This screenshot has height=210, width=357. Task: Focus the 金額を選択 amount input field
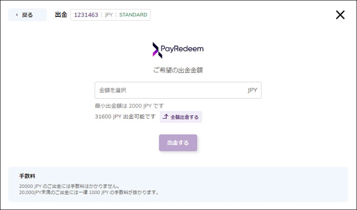tap(170, 90)
